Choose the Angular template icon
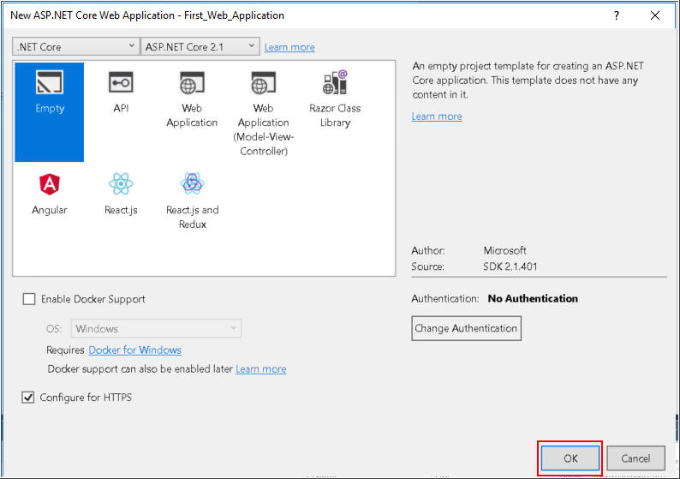680x479 pixels. [x=50, y=184]
